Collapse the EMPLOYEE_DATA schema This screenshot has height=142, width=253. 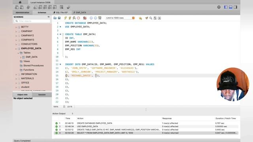pyautogui.click(x=16, y=49)
